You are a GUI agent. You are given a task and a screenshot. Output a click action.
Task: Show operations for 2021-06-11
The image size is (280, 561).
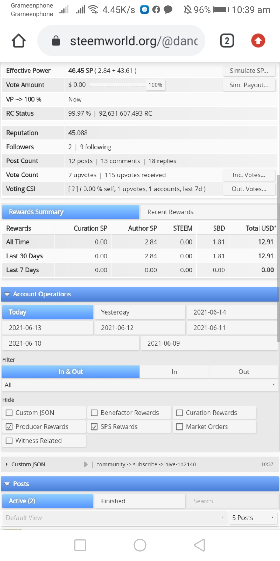232,328
